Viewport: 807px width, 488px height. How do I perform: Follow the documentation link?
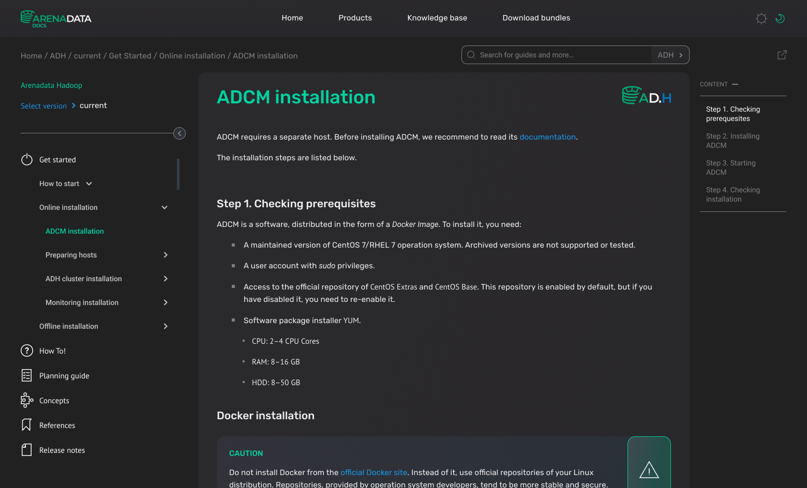point(547,137)
